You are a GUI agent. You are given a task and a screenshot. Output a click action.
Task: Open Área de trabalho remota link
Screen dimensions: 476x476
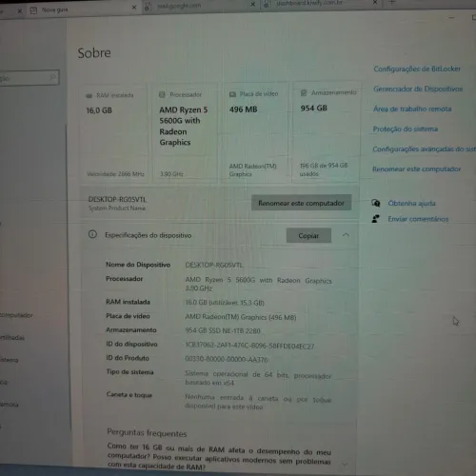pyautogui.click(x=412, y=109)
